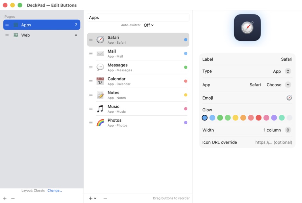Click the Change... layout link
This screenshot has width=302, height=203.
[x=55, y=190]
